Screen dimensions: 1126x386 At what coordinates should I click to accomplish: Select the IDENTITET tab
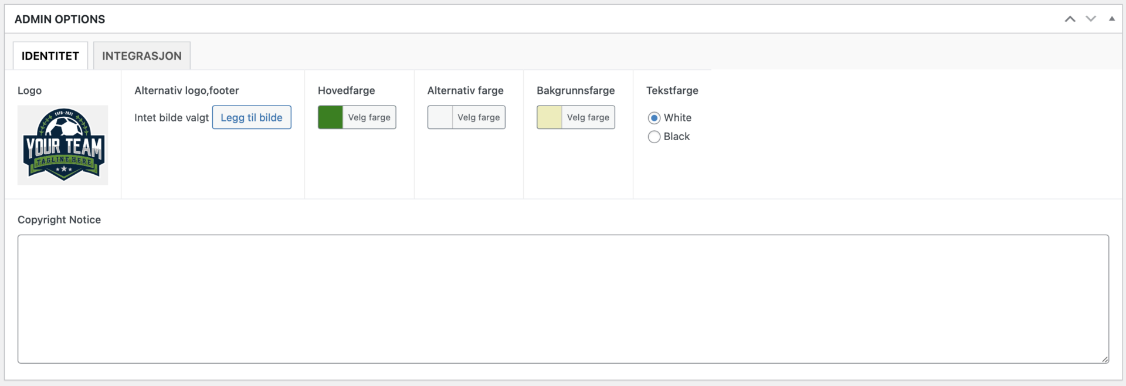click(x=50, y=56)
